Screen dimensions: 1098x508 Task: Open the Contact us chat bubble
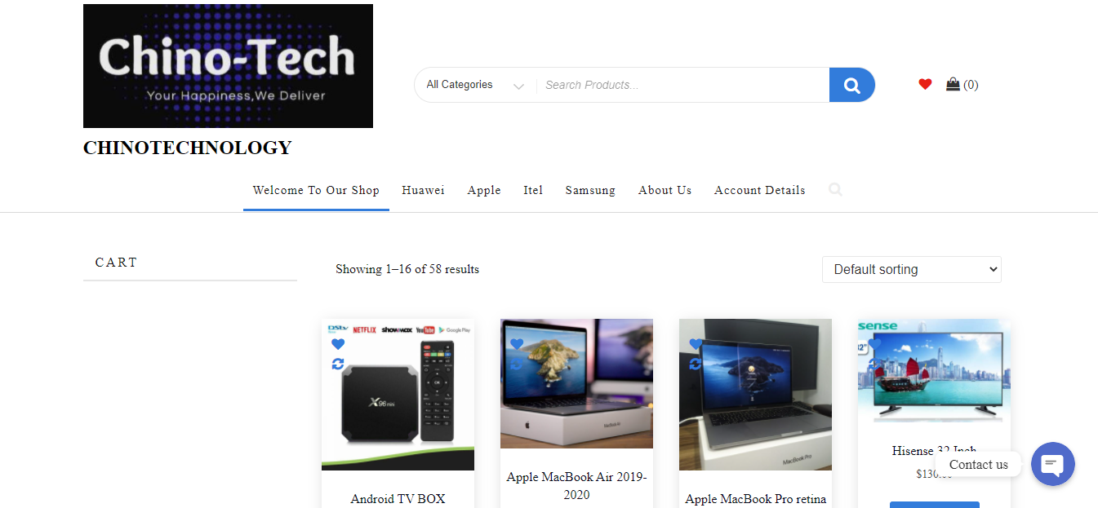pyautogui.click(x=1053, y=464)
